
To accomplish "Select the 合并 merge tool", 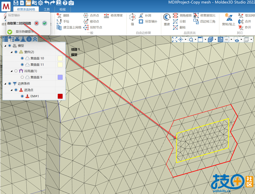I will coord(245,21).
